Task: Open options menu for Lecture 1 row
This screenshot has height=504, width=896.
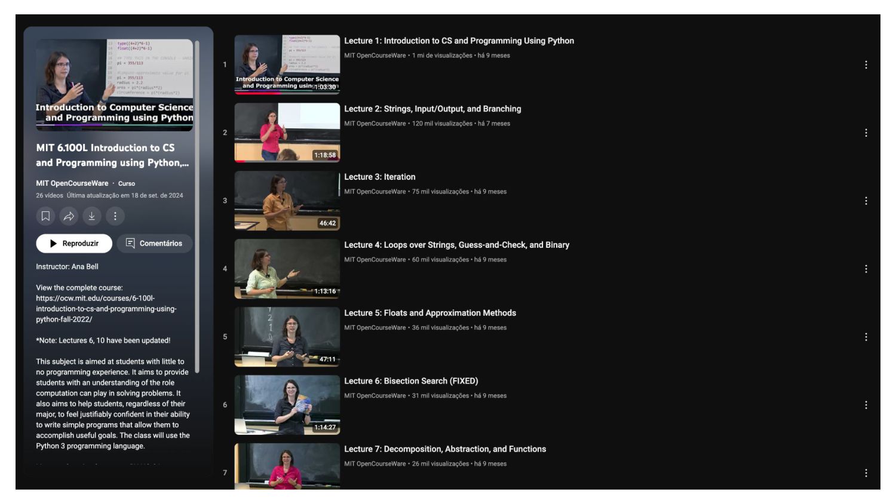Action: pos(866,64)
